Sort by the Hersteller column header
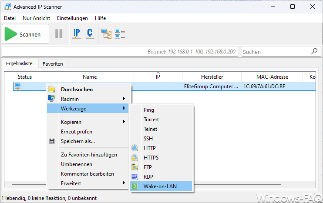323x203 pixels. [x=212, y=77]
